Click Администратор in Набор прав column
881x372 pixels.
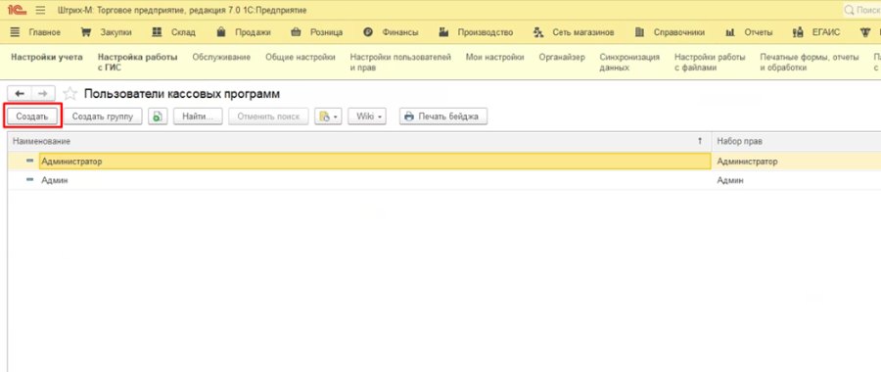747,162
